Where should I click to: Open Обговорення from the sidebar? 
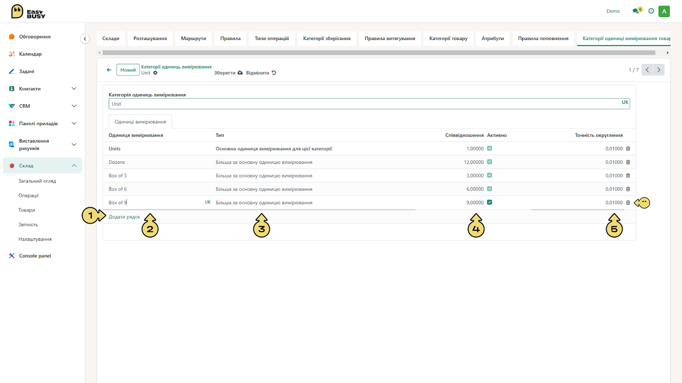pyautogui.click(x=35, y=37)
